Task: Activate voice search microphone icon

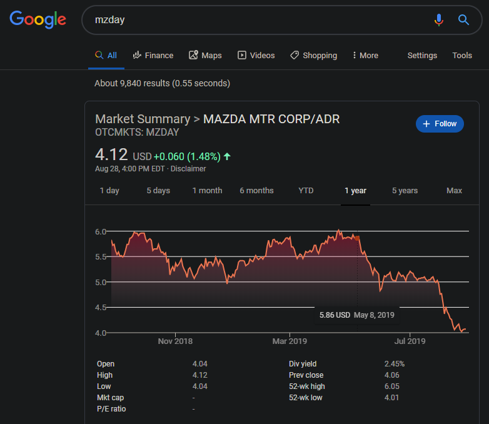Action: [x=438, y=19]
